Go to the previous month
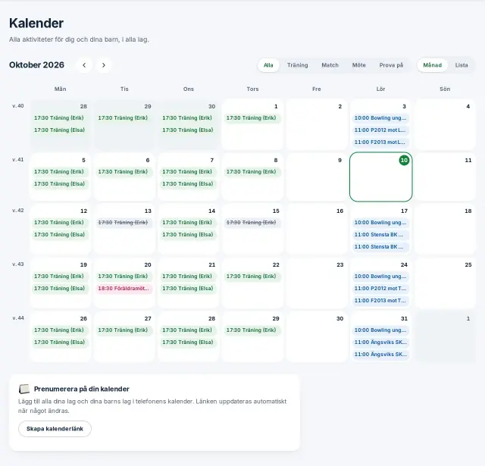This screenshot has width=485, height=466. tap(84, 65)
